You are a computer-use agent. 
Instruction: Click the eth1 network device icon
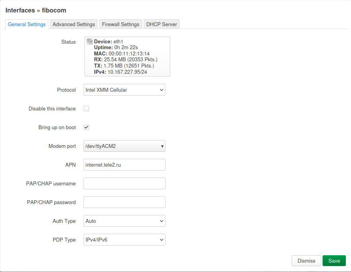[x=90, y=41]
